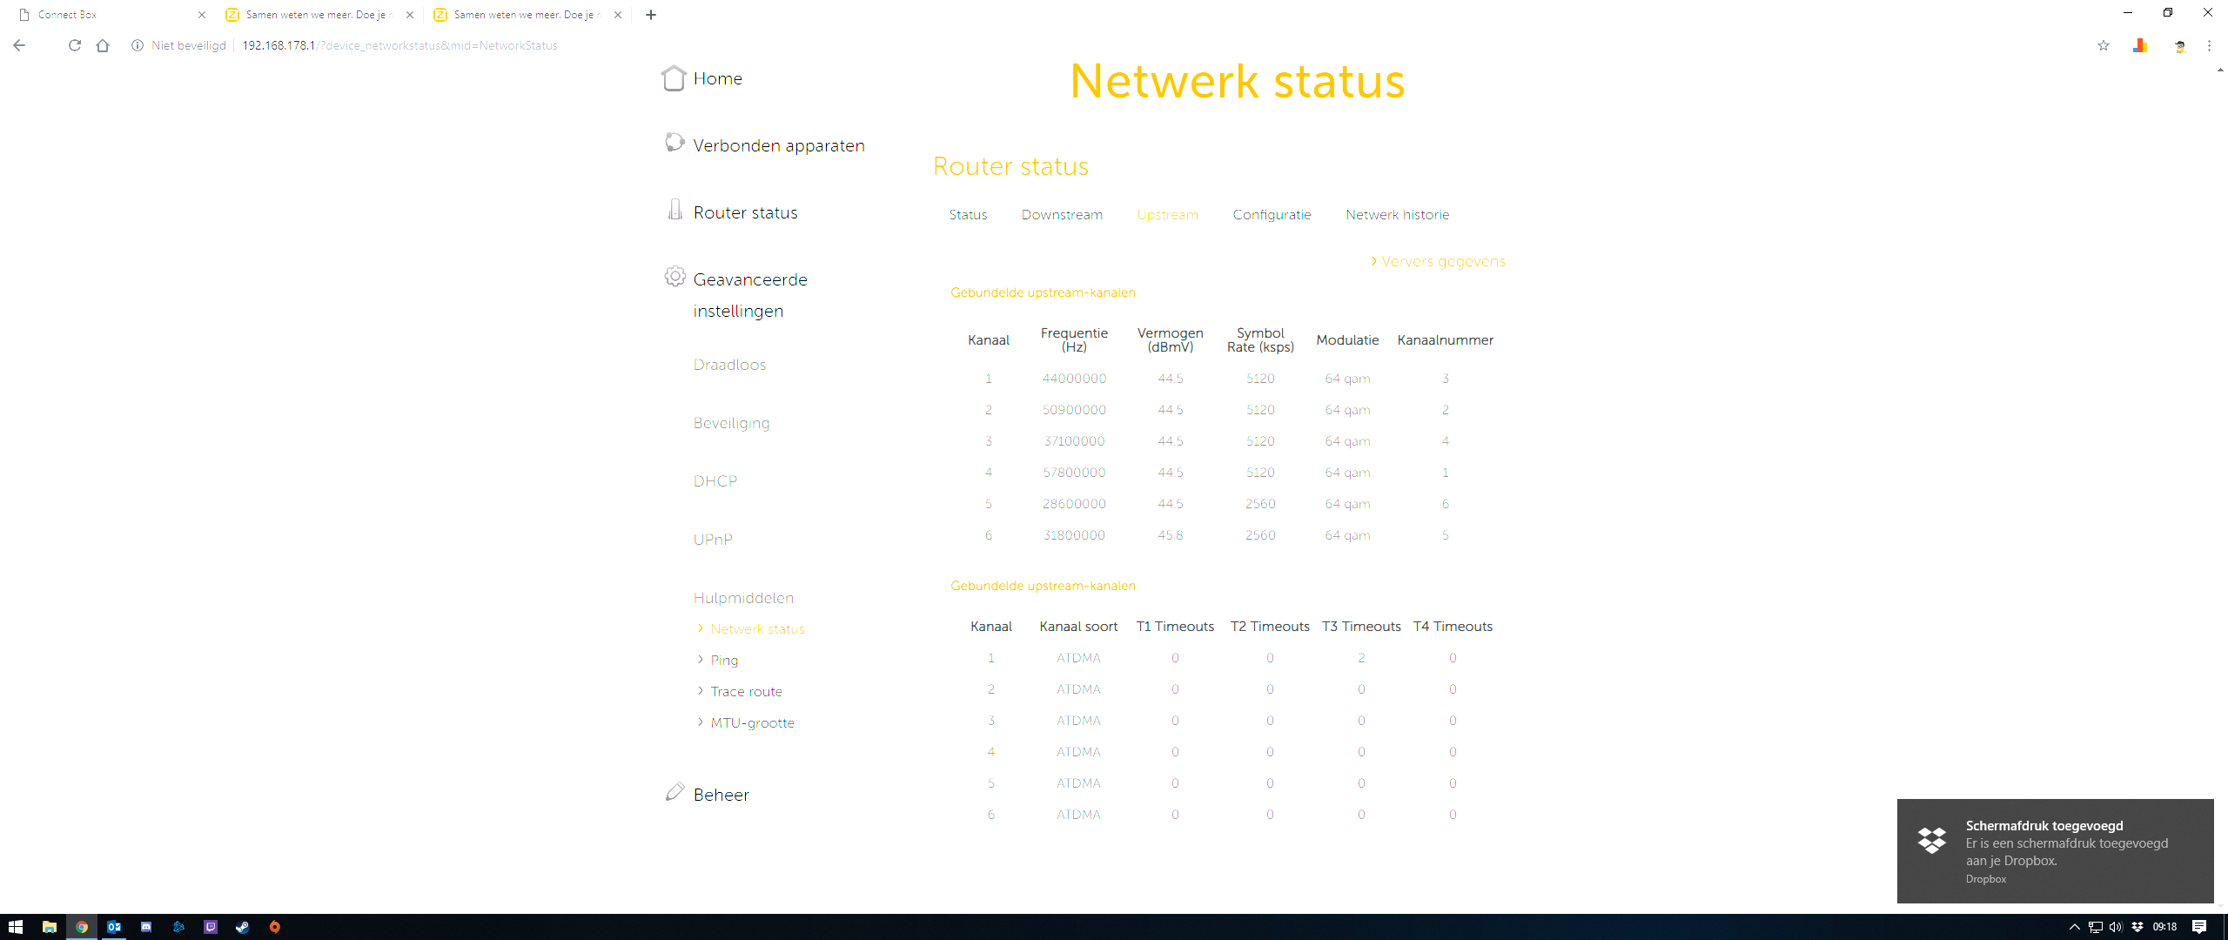Open Dropbox tray icon in taskbar

(2137, 927)
